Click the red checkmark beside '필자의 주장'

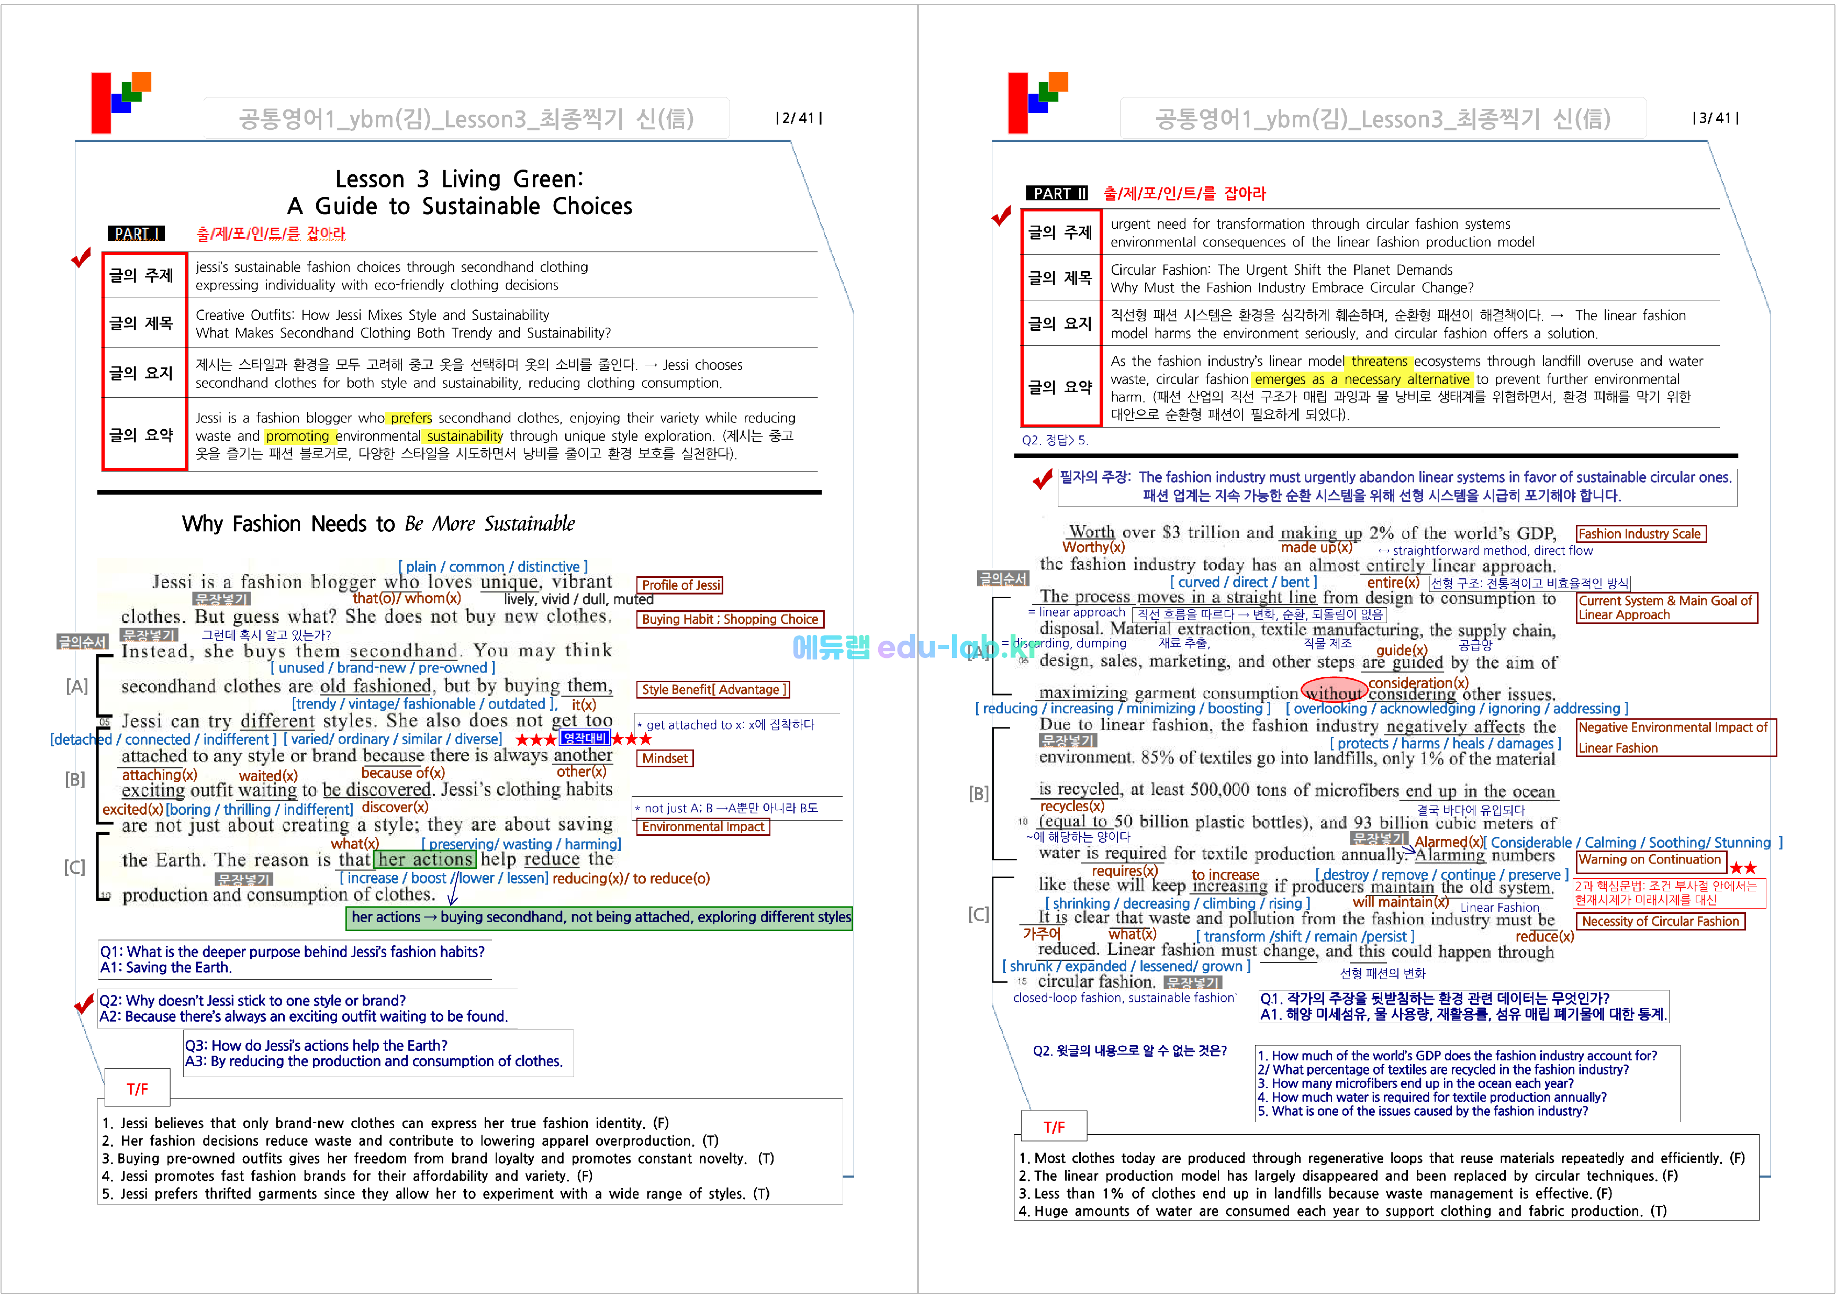(x=1042, y=479)
